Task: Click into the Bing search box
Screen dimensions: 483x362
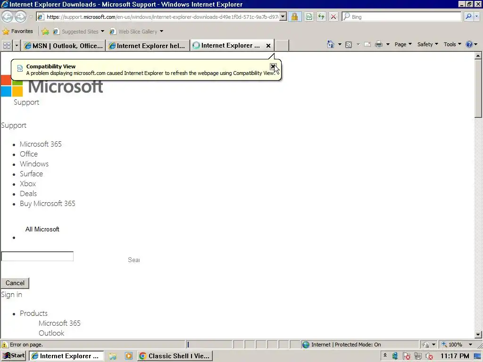Action: [402, 17]
